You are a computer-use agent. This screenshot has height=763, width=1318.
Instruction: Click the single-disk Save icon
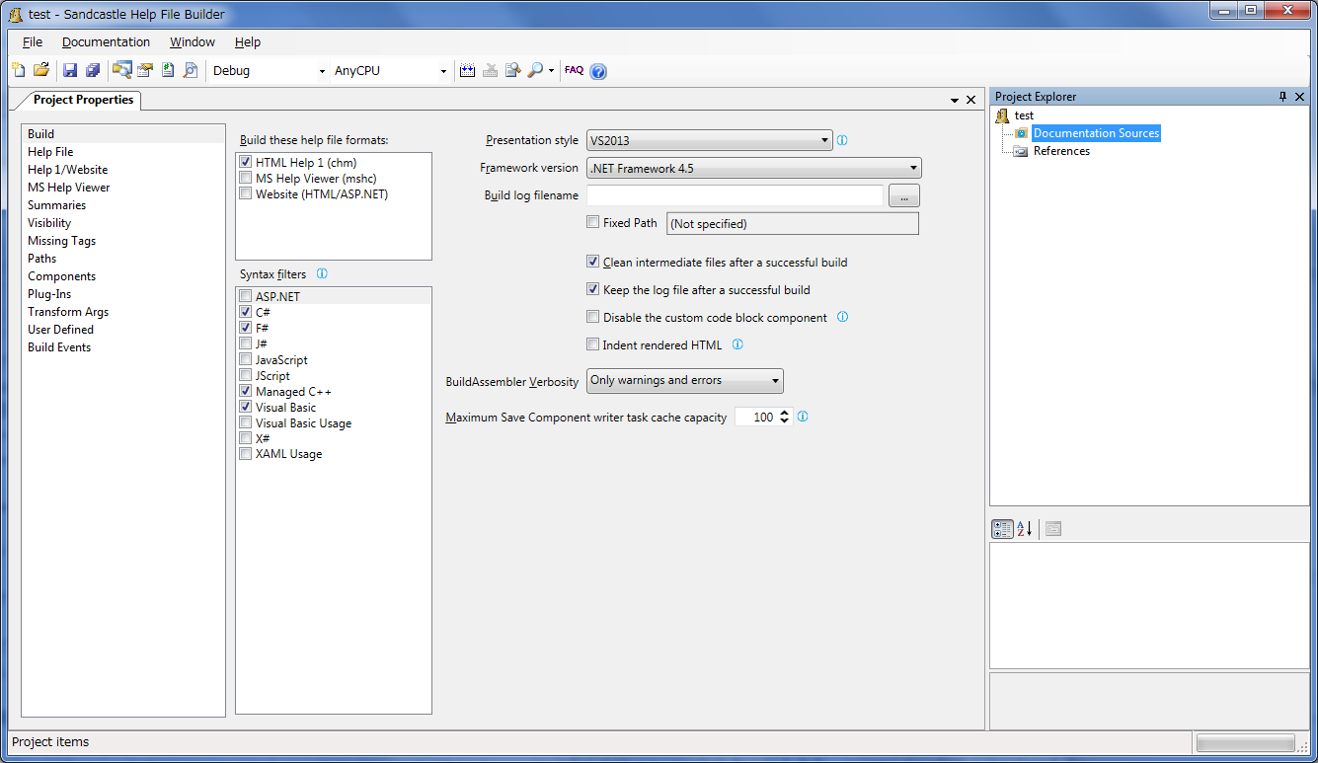click(70, 70)
